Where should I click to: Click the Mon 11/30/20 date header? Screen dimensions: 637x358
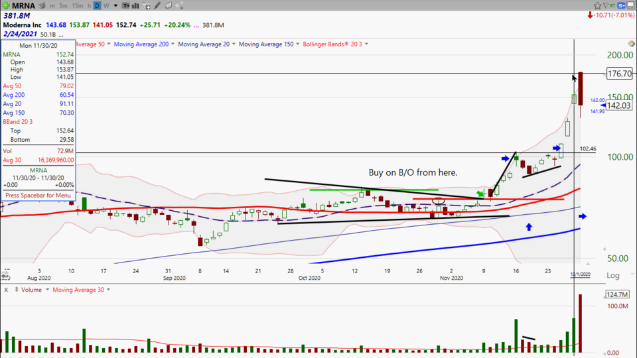(38, 46)
